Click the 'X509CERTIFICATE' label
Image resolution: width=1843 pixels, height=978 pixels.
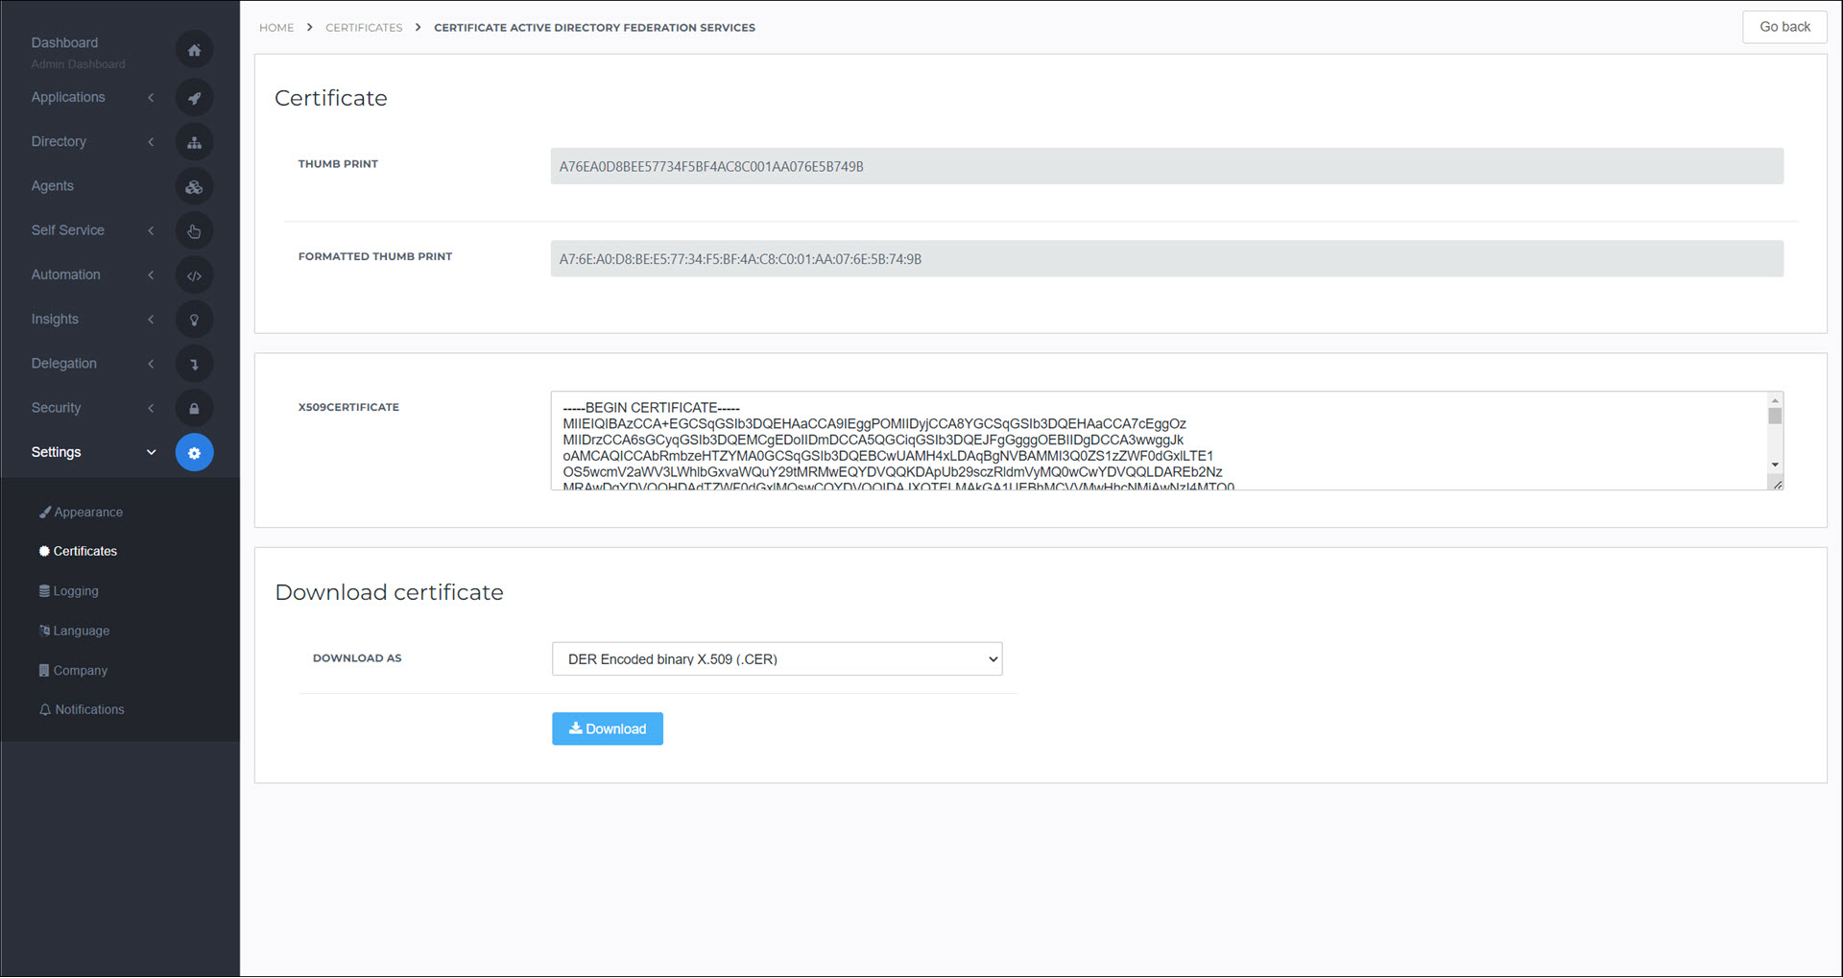pyautogui.click(x=348, y=407)
